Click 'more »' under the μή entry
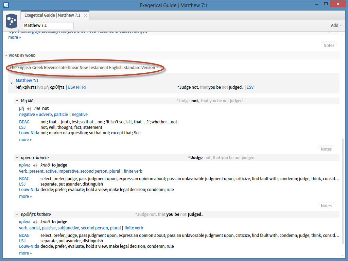 click(25, 140)
